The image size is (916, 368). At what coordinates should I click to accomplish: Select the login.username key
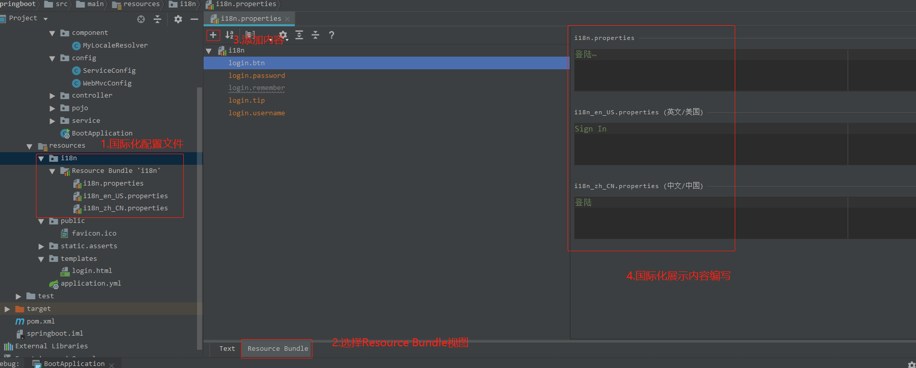pos(257,113)
